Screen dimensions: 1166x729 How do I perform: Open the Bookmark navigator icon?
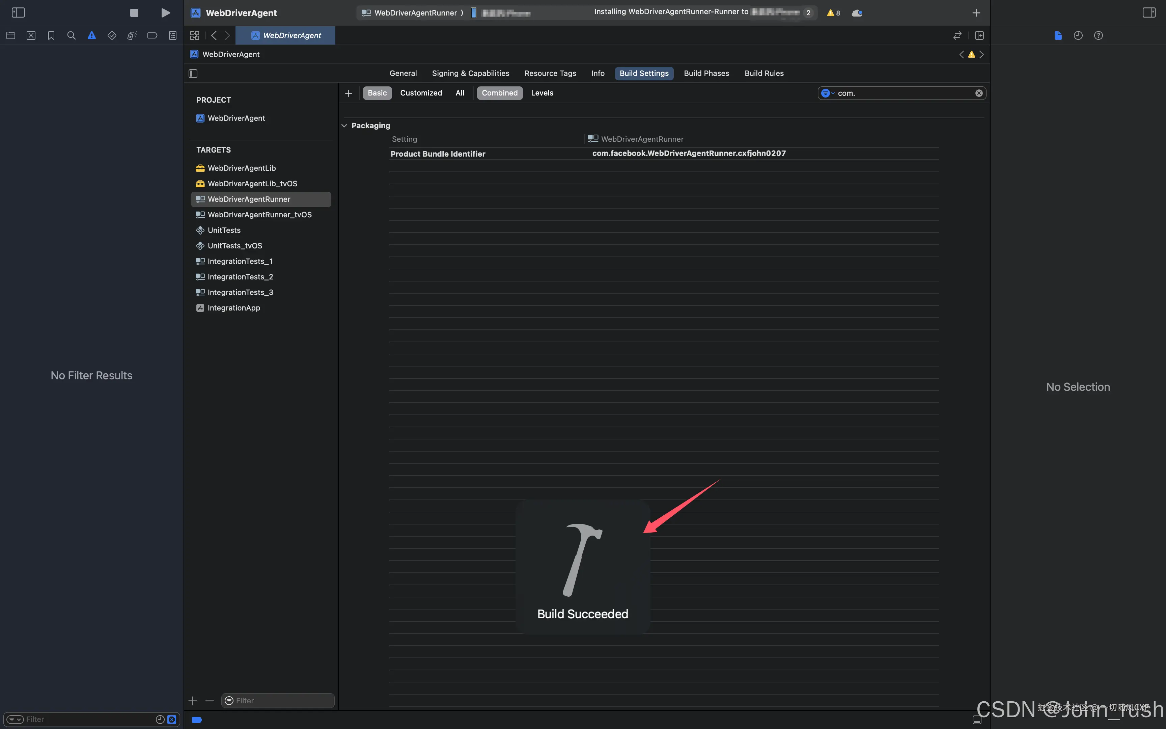[x=51, y=36]
